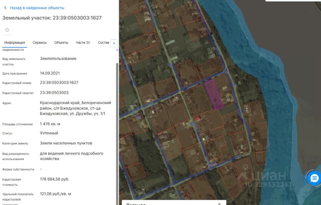This screenshot has width=321, height=205.
Task: Click the back arrow icon
Action: pos(5,8)
